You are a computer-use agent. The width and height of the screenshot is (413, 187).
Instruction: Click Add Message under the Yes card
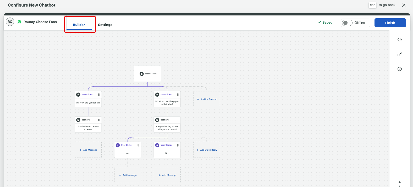(128, 175)
